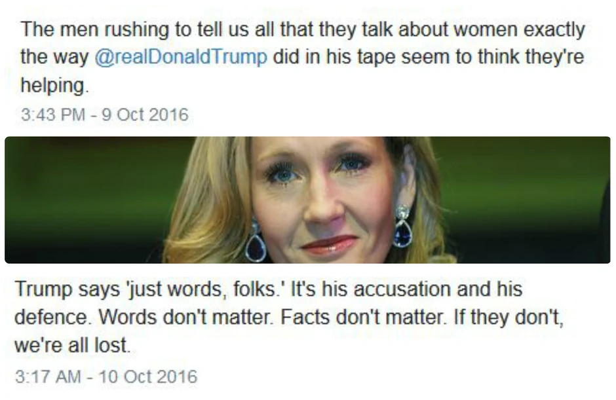Click the left blue teardrop earring in photo
The height and width of the screenshot is (400, 616).
tap(256, 244)
